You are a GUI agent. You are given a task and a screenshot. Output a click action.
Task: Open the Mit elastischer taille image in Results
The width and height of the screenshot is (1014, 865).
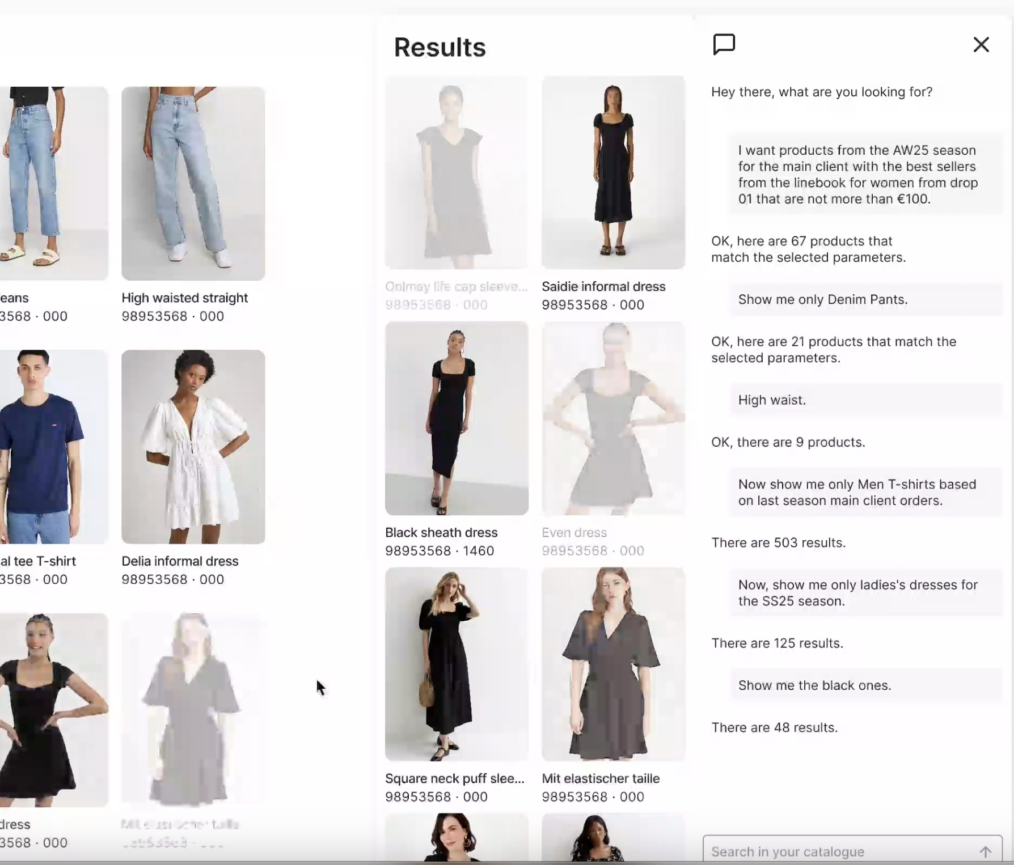[x=613, y=664]
